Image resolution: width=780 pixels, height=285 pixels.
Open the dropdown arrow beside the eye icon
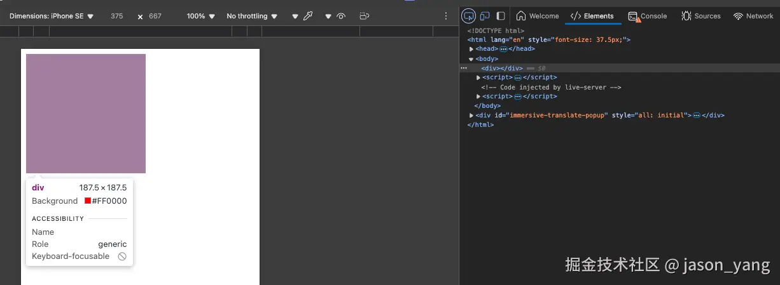(328, 17)
